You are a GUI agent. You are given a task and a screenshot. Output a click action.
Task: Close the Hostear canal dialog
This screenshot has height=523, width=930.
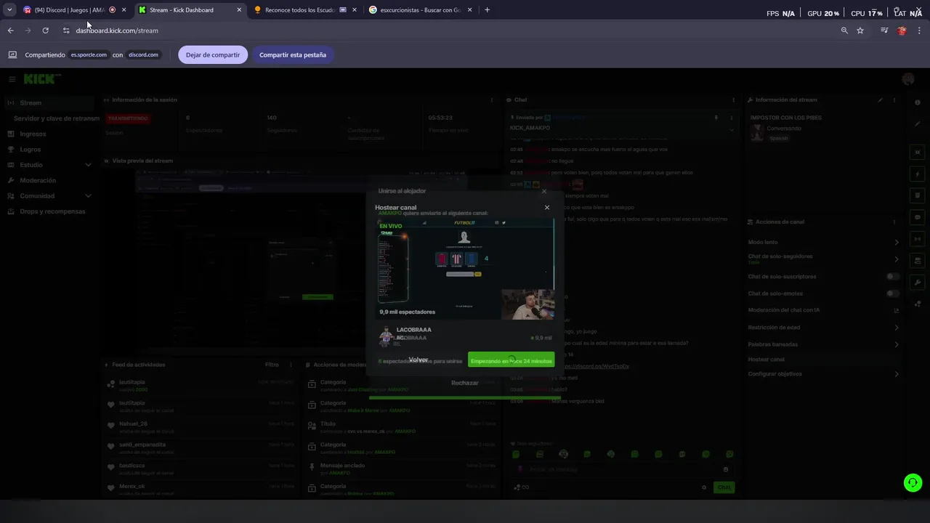point(547,208)
